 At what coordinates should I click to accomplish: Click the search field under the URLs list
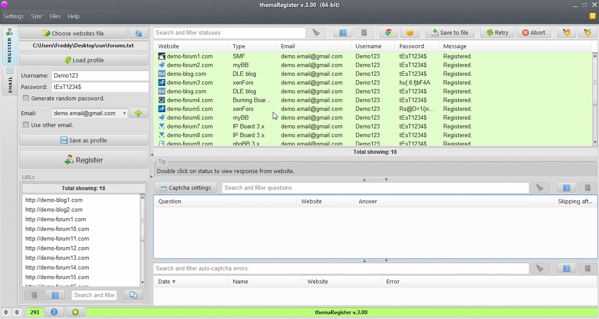pyautogui.click(x=95, y=295)
